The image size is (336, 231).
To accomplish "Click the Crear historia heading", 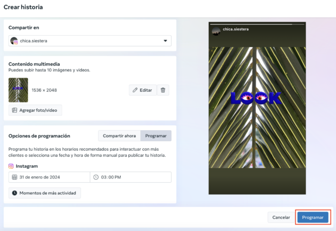I will point(23,7).
